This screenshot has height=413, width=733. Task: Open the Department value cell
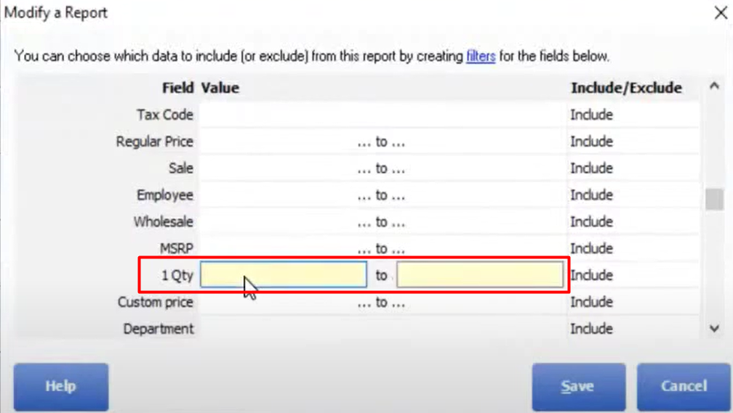click(x=382, y=329)
